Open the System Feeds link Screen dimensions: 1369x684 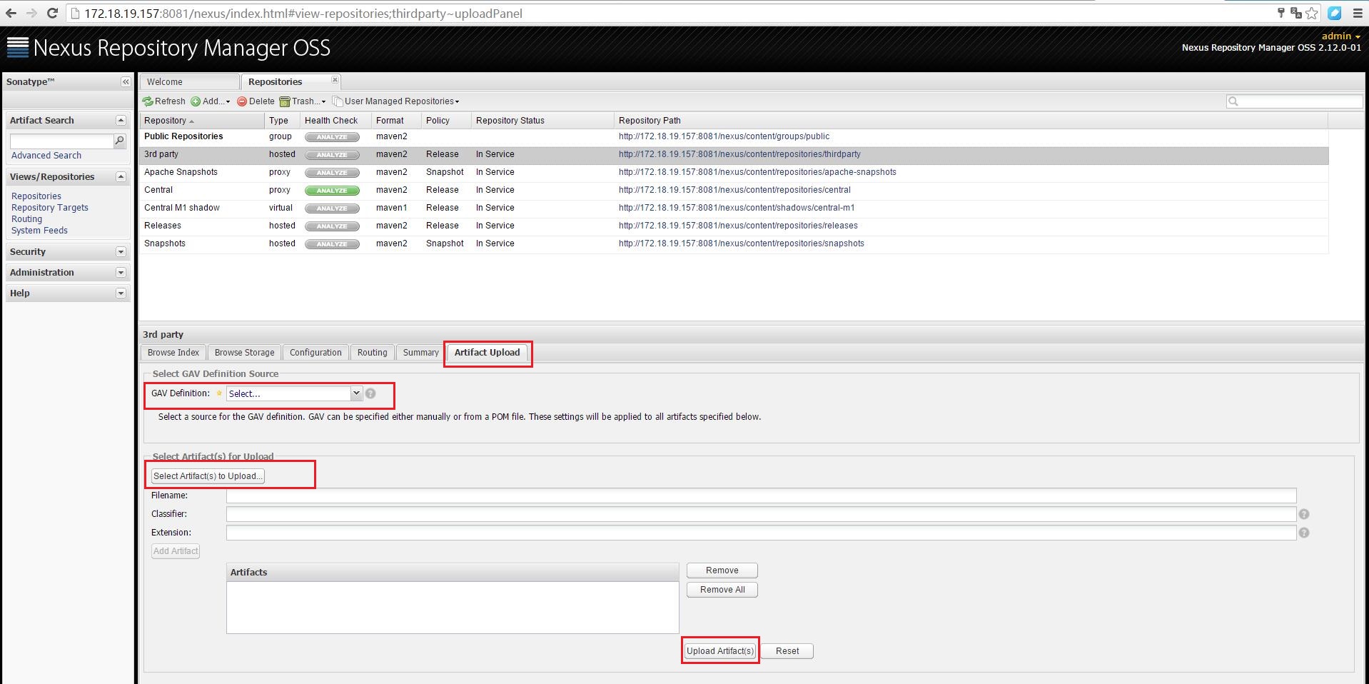tap(39, 231)
